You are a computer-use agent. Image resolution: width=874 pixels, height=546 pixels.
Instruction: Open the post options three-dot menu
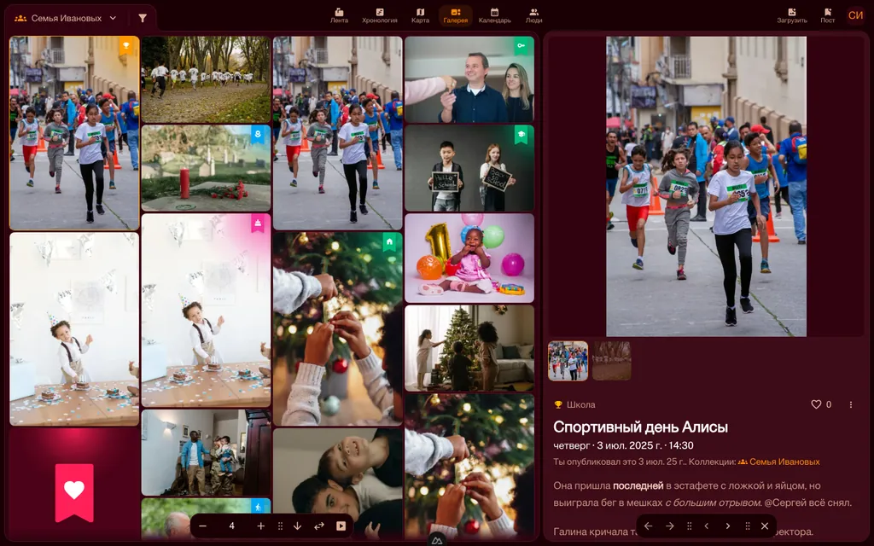(851, 404)
